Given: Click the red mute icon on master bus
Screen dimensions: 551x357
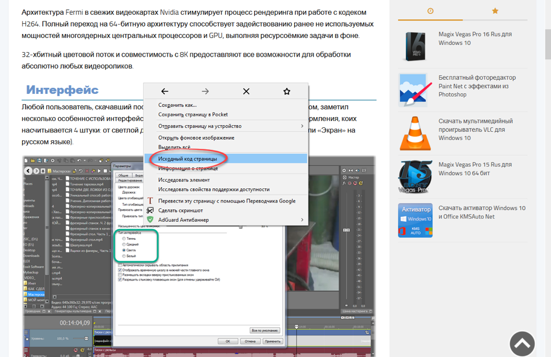Looking at the screenshot, I should [355, 183].
